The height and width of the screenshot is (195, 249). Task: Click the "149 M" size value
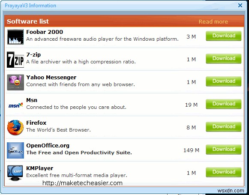191,150
